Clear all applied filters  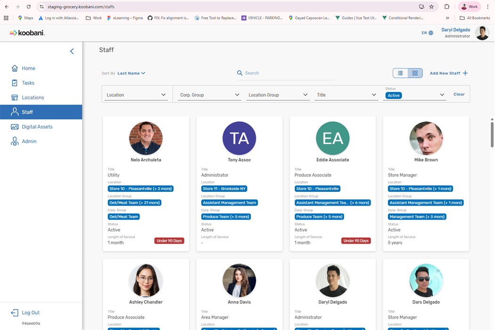tap(459, 94)
